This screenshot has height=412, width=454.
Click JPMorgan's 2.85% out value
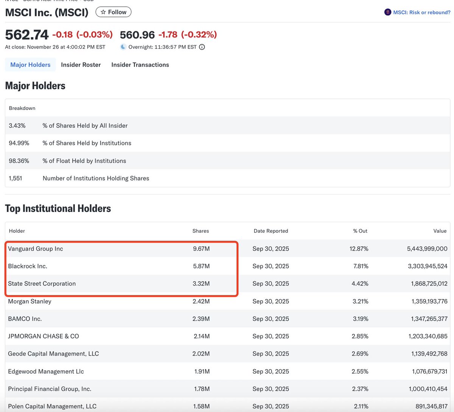tap(360, 336)
